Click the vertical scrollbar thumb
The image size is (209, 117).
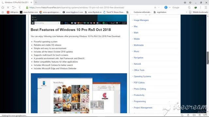tap(208, 58)
